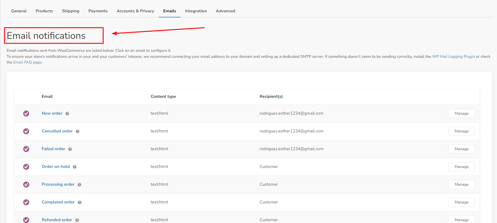Click help icon beside Processing order
497x223 pixels.
coord(79,185)
